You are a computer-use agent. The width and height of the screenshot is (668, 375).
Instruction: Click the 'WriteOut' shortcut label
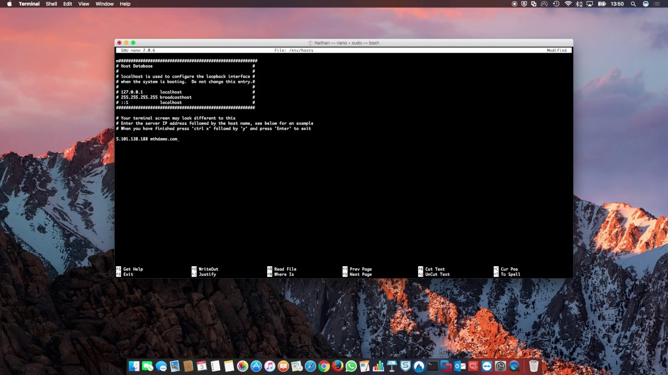[208, 269]
